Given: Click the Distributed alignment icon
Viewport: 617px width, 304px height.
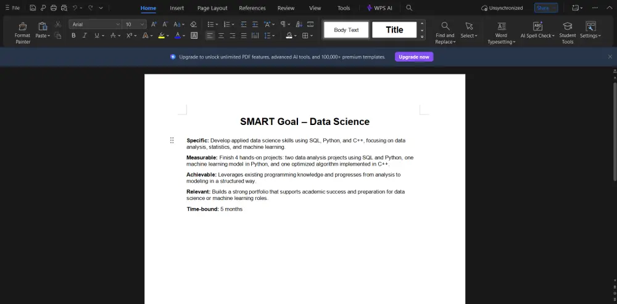Looking at the screenshot, I should point(255,35).
